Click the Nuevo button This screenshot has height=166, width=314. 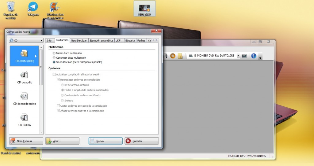(x=105, y=141)
